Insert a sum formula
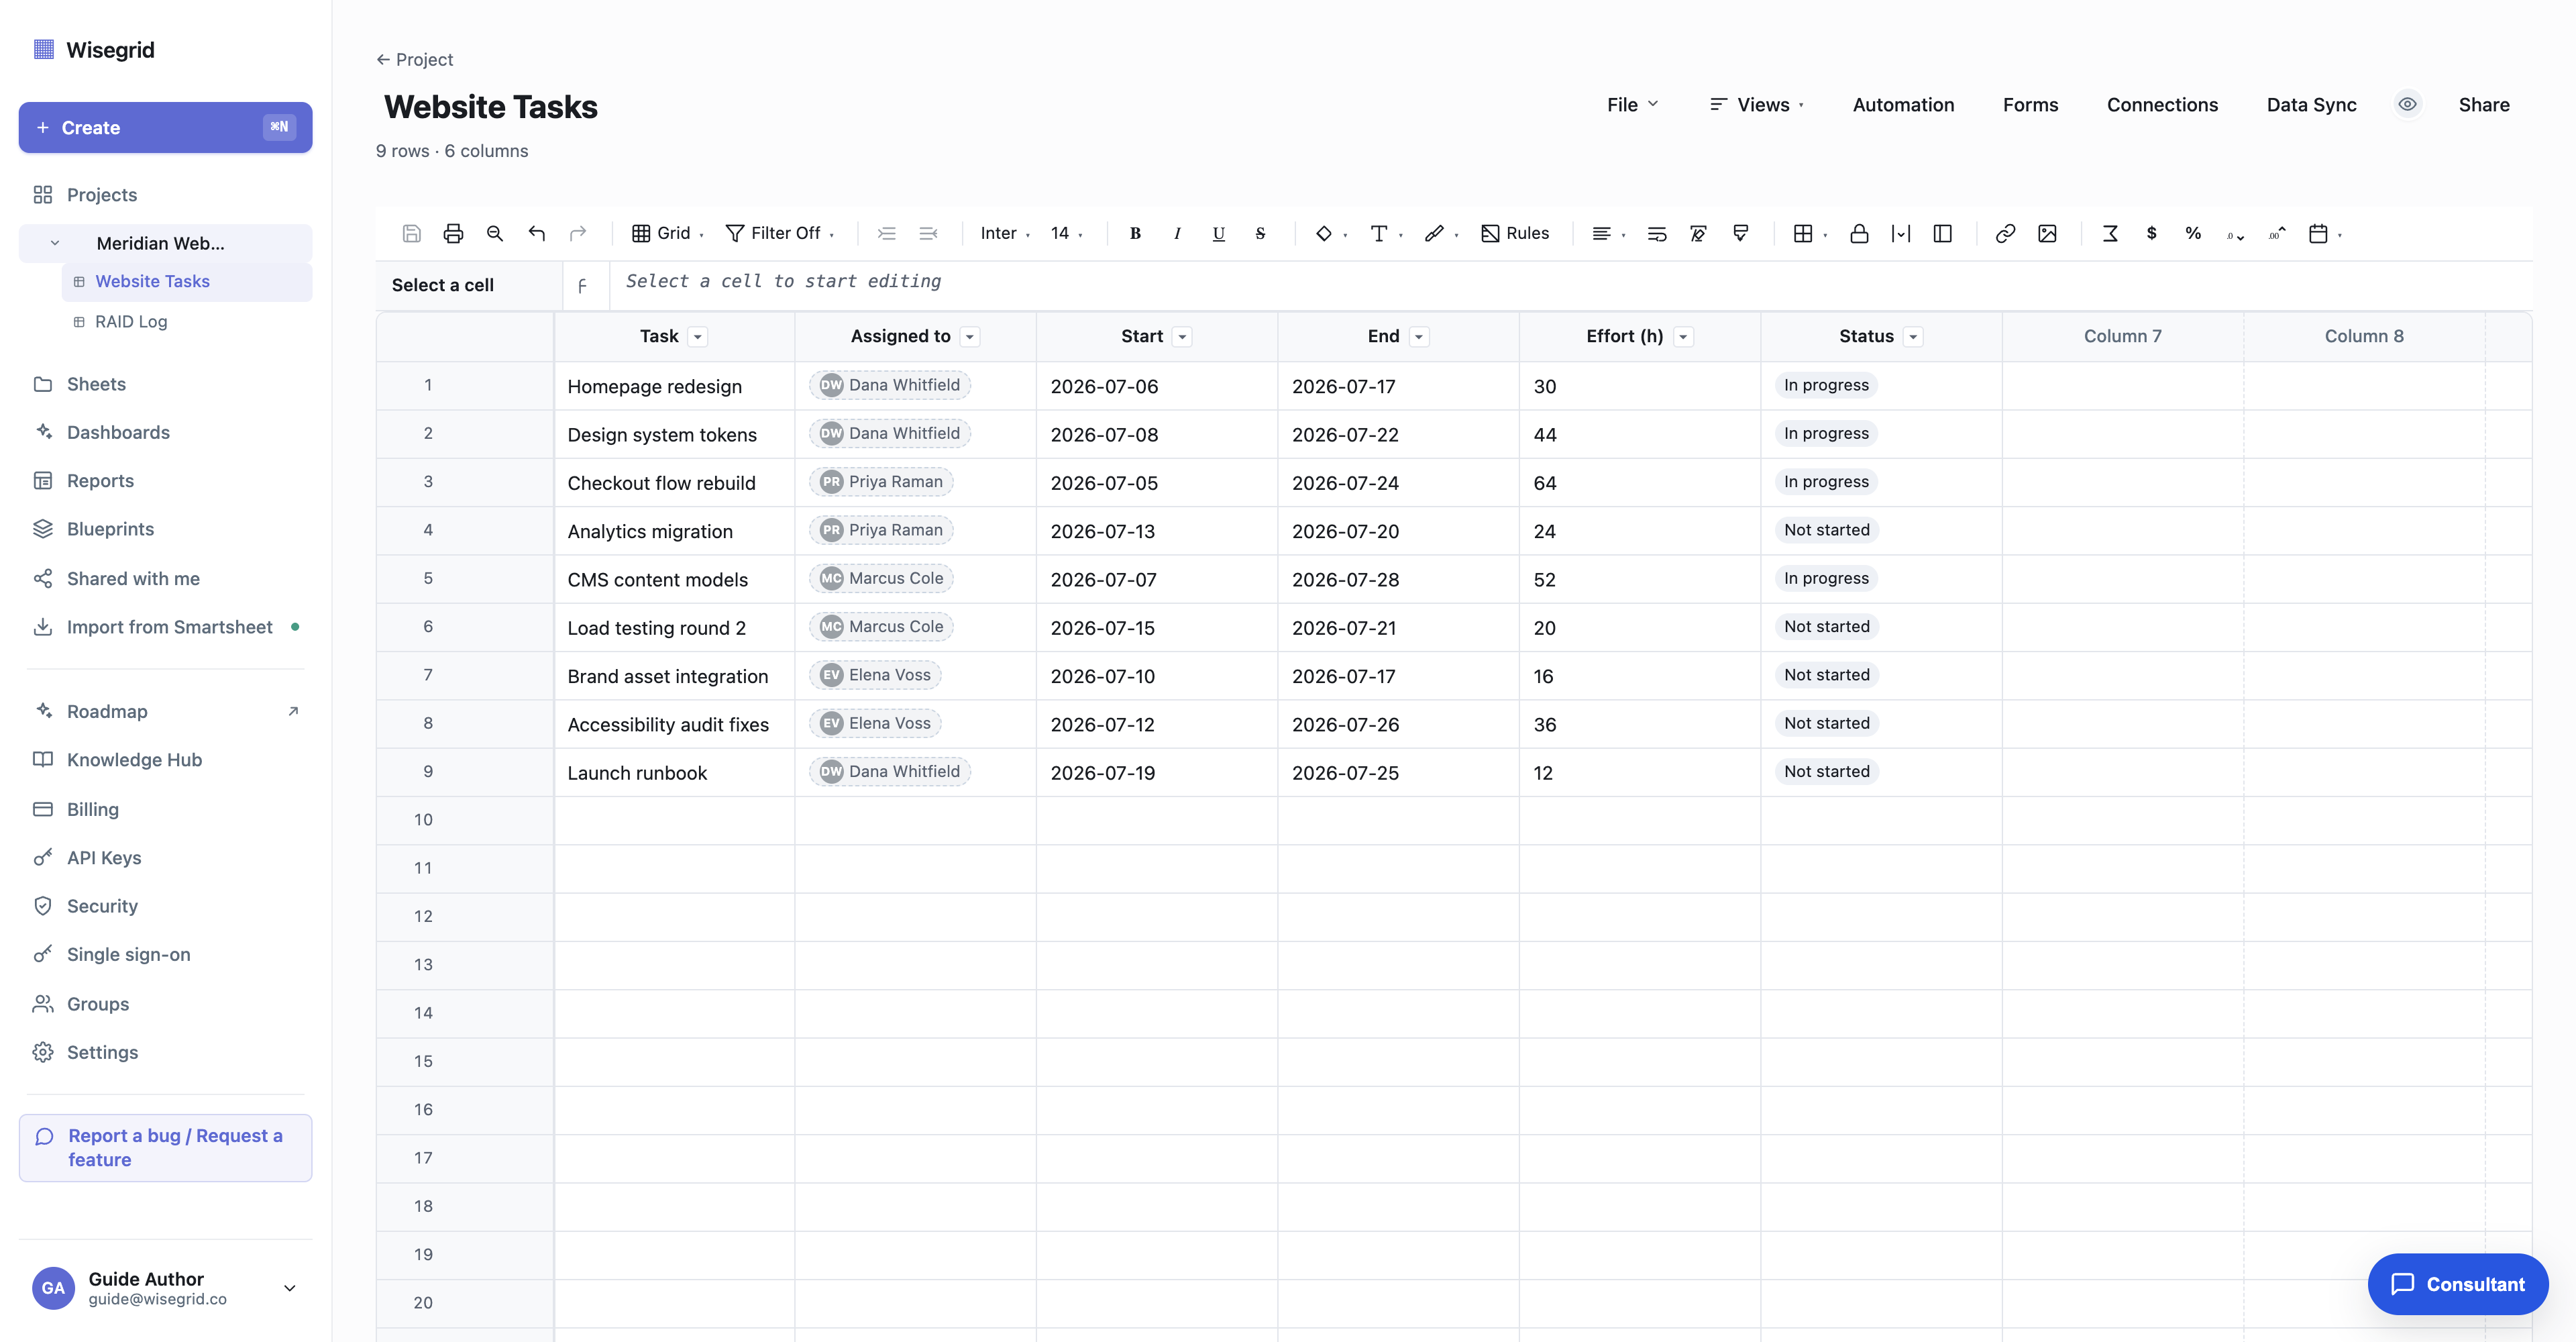2576x1342 pixels. point(2110,233)
